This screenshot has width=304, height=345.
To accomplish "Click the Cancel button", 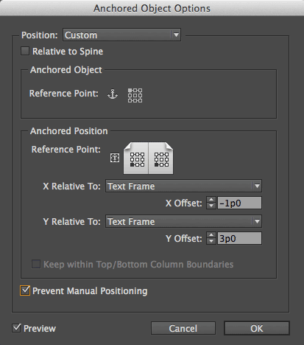I will click(183, 328).
